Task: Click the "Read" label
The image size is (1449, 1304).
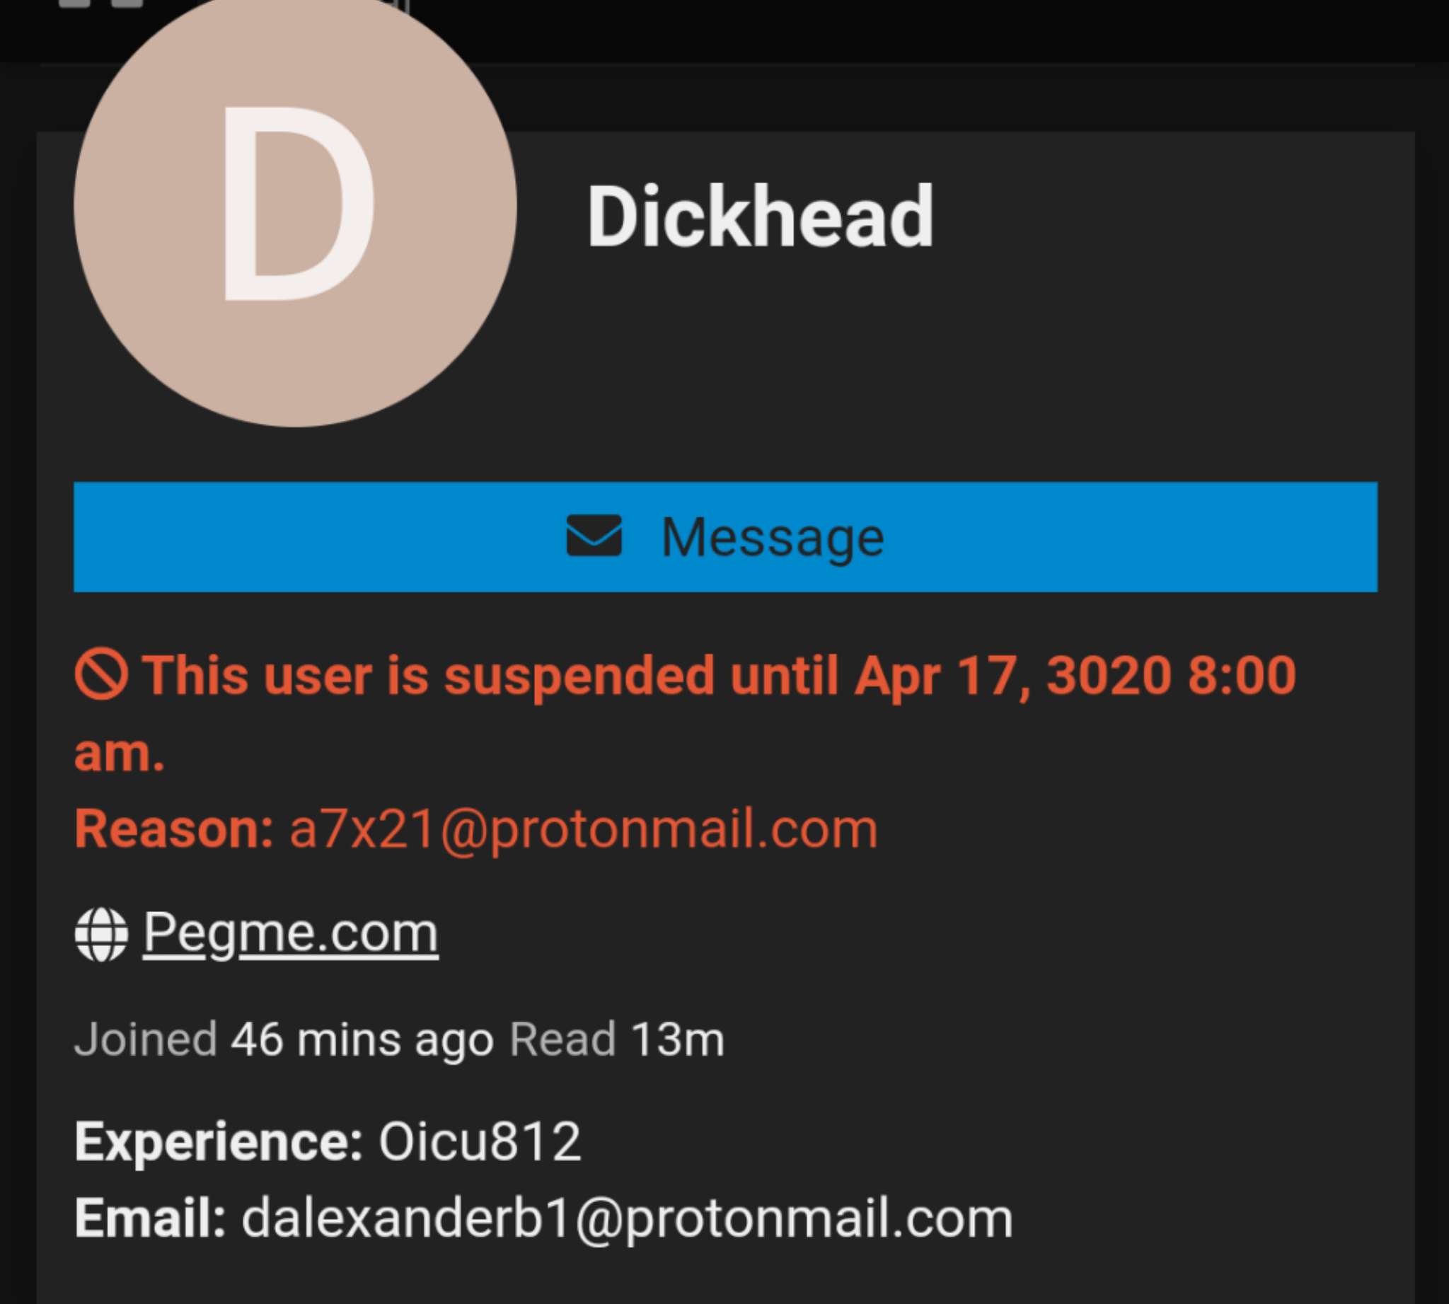Action: [562, 1039]
